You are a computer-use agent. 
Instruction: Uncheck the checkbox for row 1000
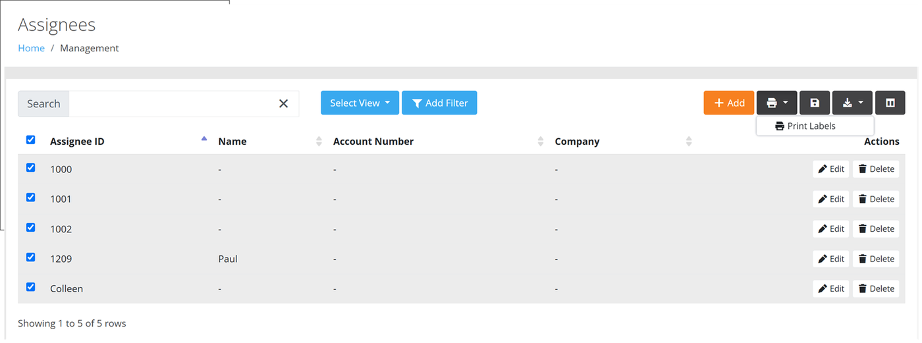pyautogui.click(x=30, y=167)
